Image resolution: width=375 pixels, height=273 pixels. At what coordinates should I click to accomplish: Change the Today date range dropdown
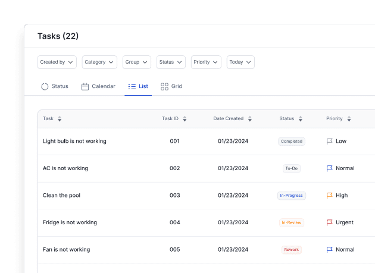click(x=240, y=62)
